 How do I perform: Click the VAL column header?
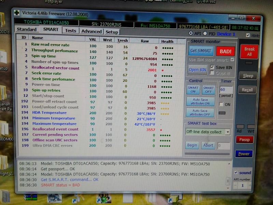(92, 40)
